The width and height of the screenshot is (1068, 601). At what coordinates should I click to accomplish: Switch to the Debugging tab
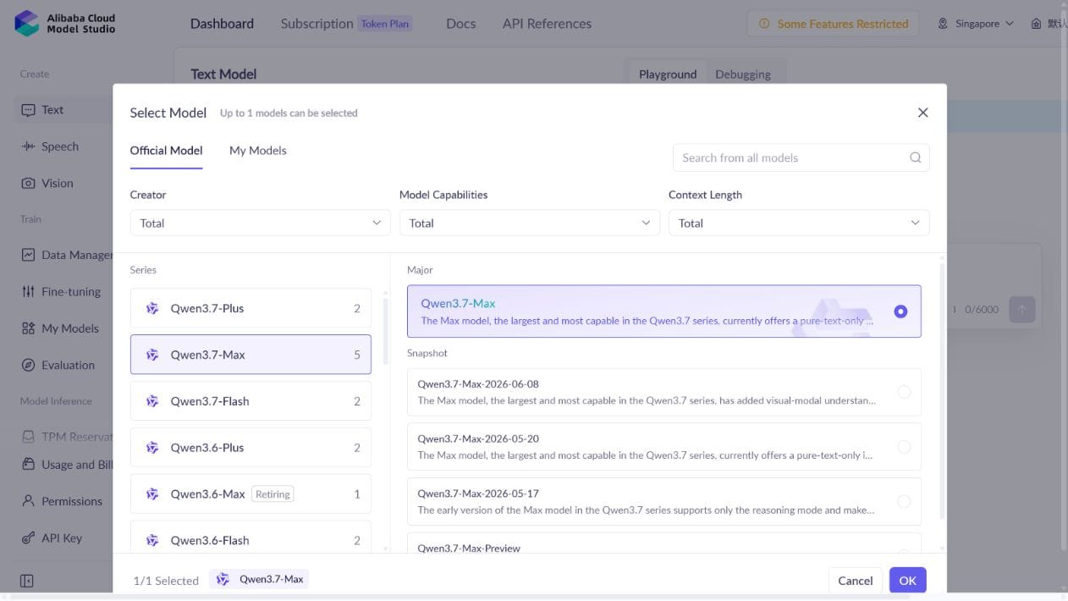(743, 74)
